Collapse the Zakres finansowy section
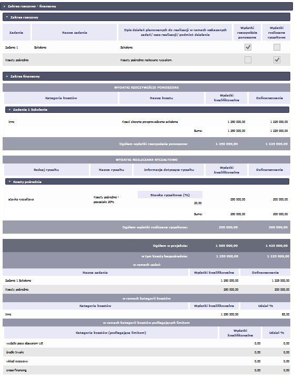294x375 pixels. point(146,76)
